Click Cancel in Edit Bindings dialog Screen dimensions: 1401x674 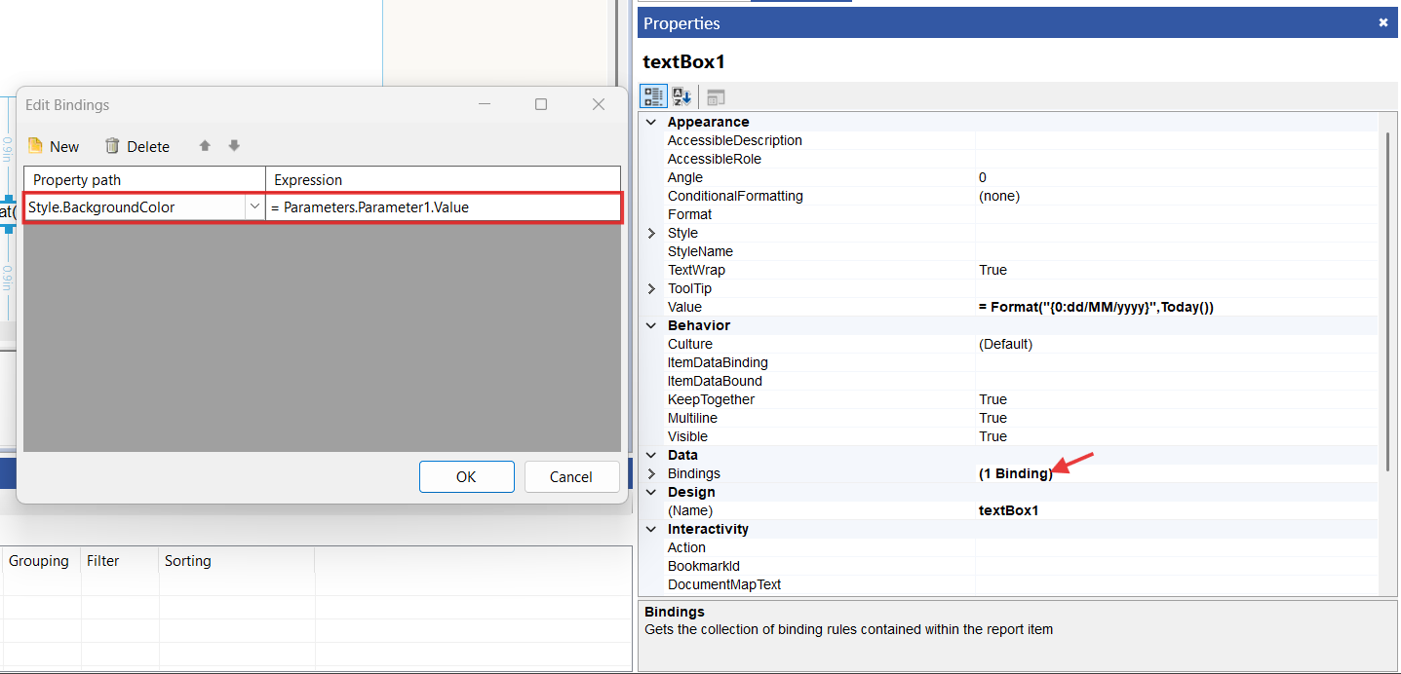(571, 476)
